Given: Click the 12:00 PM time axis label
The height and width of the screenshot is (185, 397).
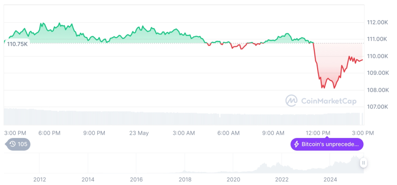Looking at the screenshot, I should [x=319, y=133].
